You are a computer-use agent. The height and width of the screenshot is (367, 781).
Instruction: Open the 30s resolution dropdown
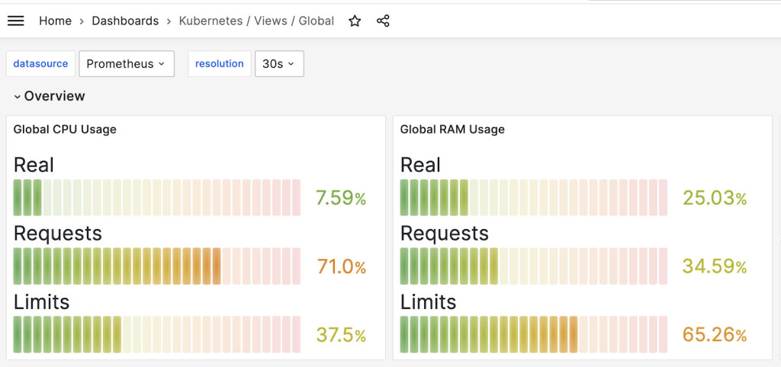pyautogui.click(x=278, y=64)
